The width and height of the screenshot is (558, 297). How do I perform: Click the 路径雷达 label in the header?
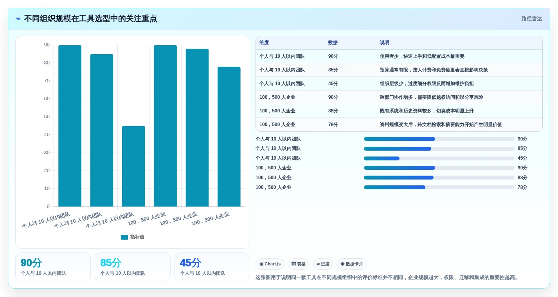click(531, 19)
